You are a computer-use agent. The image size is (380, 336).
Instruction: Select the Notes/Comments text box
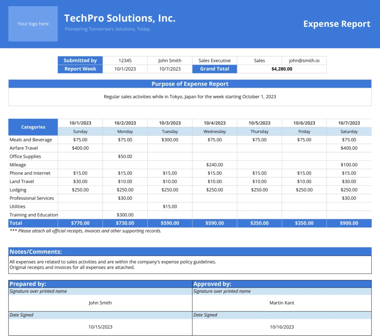coord(190,264)
